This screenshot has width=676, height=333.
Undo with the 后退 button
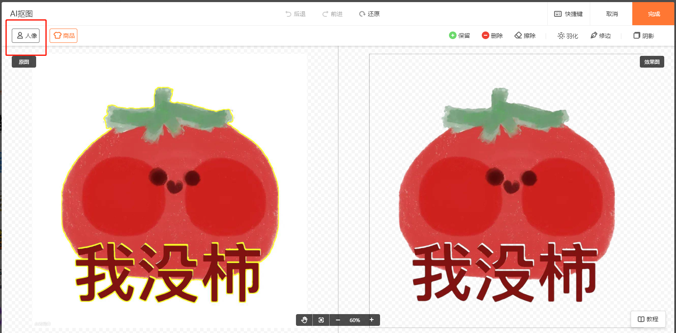click(x=296, y=14)
